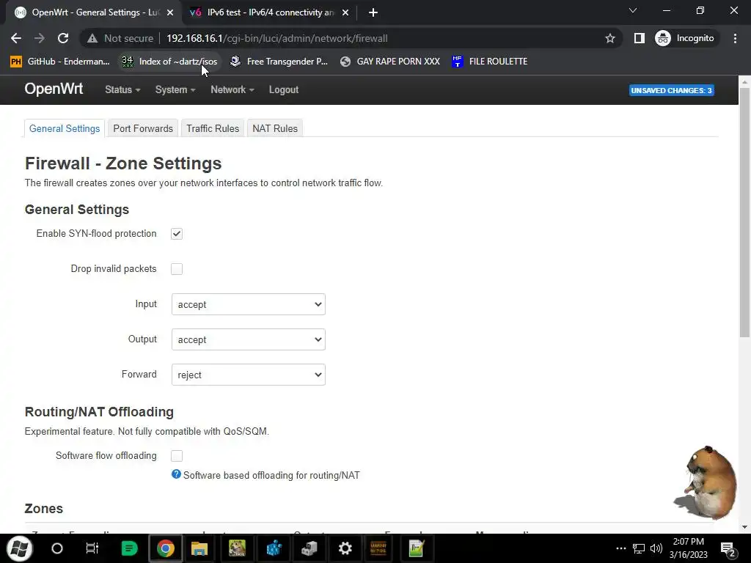Open Cortana search circle icon
751x563 pixels.
click(57, 548)
